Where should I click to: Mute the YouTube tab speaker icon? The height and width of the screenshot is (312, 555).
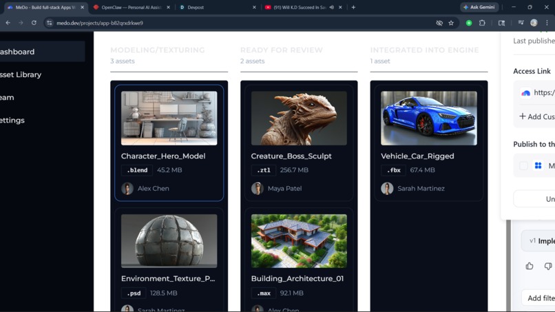[x=332, y=7]
